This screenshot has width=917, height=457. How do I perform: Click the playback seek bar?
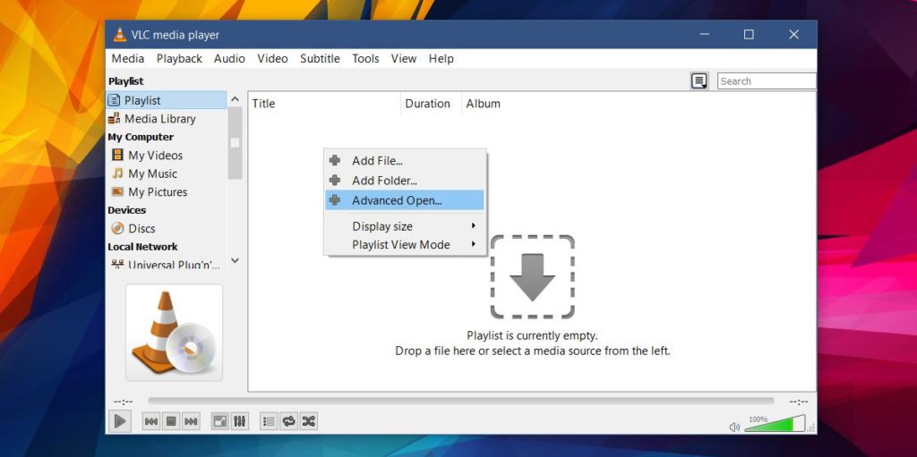(461, 401)
